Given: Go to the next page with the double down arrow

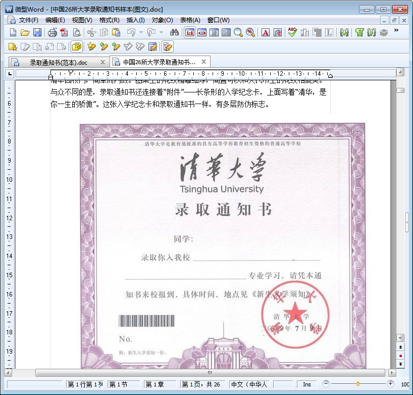Looking at the screenshot, I should pos(400,364).
